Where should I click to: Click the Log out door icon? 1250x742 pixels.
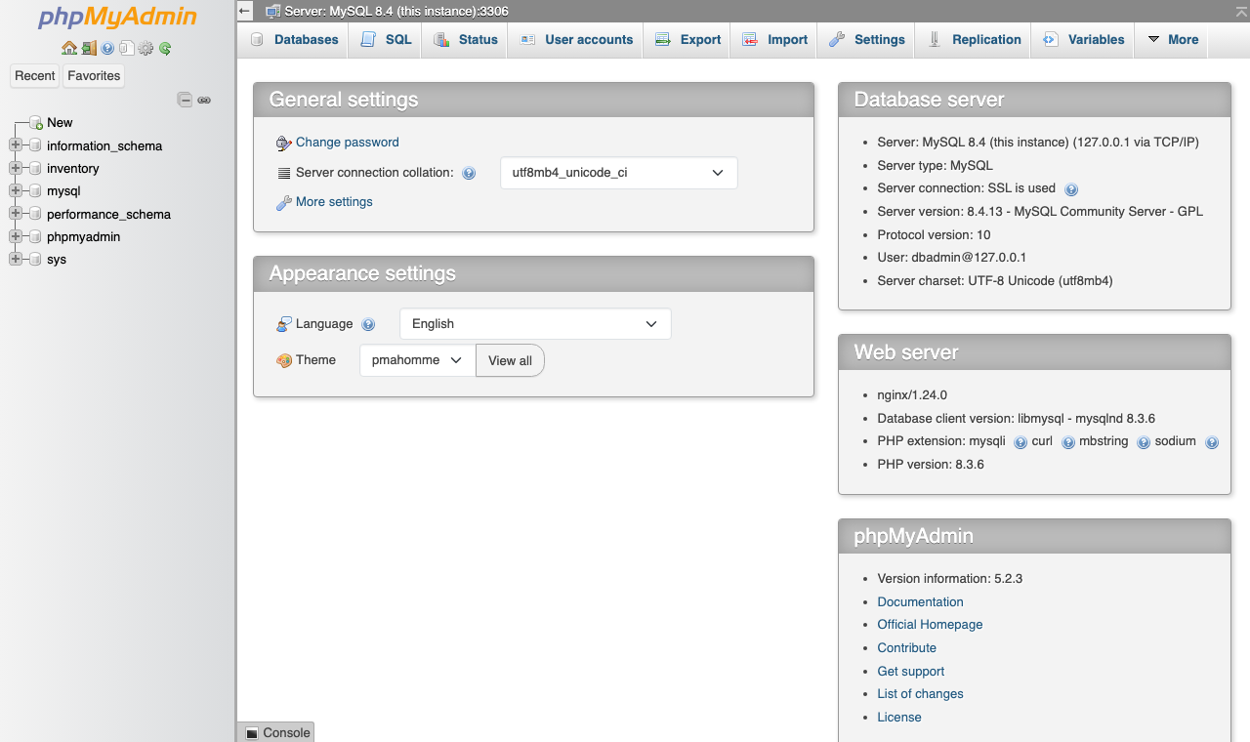89,48
